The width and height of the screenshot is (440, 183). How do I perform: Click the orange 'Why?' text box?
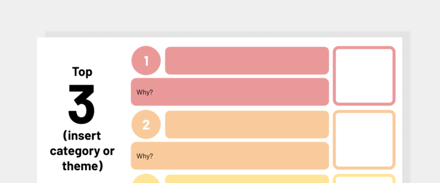(x=230, y=156)
